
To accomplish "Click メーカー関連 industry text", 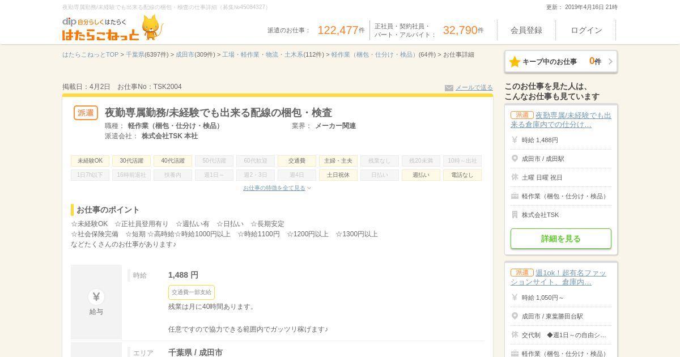I will coord(335,126).
